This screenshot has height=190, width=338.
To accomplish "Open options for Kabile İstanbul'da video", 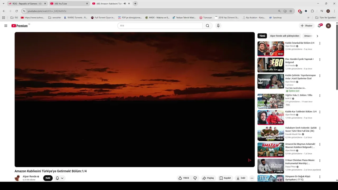I will (320, 43).
